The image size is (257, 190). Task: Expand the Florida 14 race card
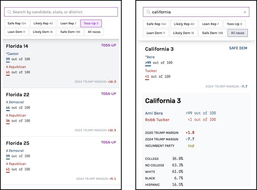point(61,63)
